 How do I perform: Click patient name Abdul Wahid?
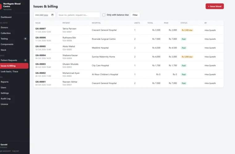tap(69, 47)
